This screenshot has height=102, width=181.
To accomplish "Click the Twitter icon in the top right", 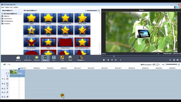I will tap(178, 7).
